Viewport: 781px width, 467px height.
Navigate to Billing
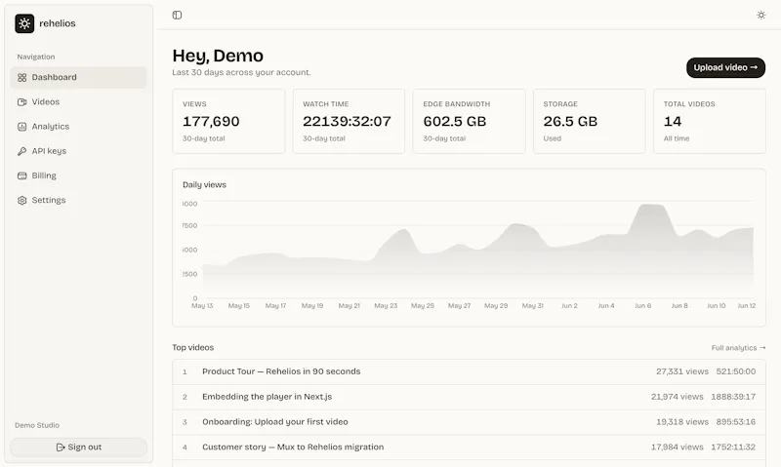(x=78, y=175)
